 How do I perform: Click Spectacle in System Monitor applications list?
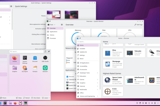coord(71,82)
